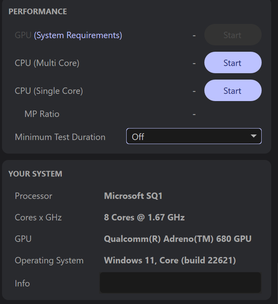Image resolution: width=278 pixels, height=304 pixels.
Task: Click the Operating System label
Action: pos(49,261)
